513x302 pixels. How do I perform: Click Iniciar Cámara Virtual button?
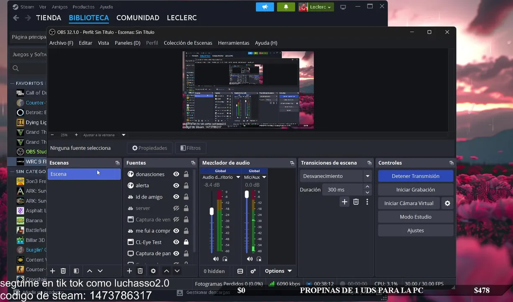point(409,203)
